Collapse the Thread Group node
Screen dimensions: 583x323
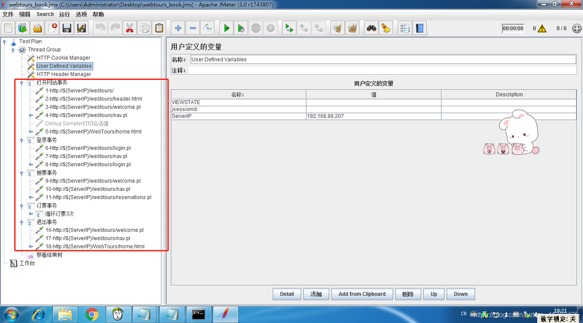pyautogui.click(x=13, y=50)
